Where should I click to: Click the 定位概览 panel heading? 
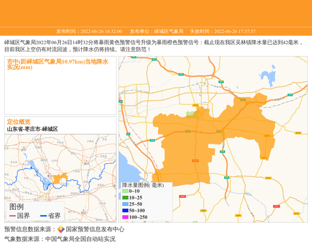tap(19, 122)
